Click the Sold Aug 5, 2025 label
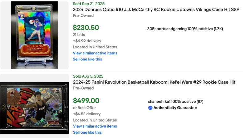Viewport: 243px width, 138px height. [x=88, y=76]
